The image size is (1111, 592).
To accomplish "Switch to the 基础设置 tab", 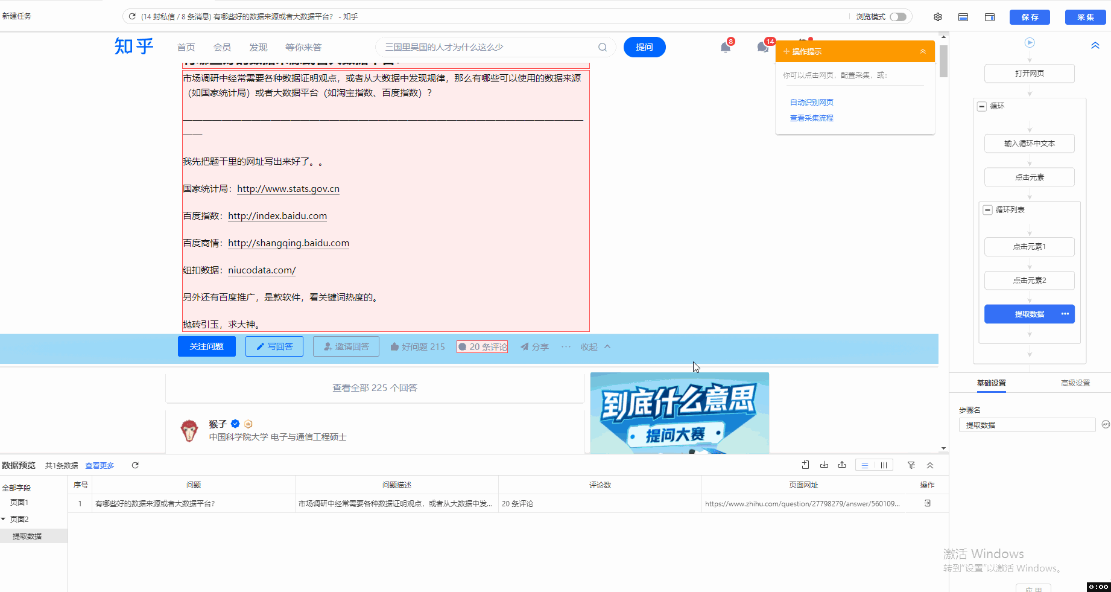I will (x=991, y=383).
